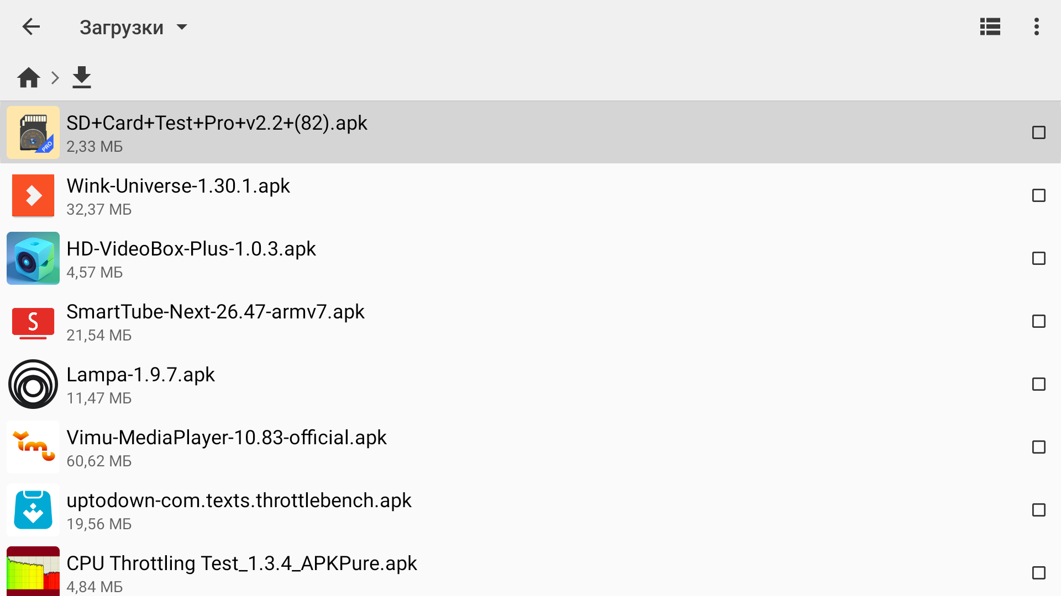Switch the list view layout icon
This screenshot has height=596, width=1061.
pyautogui.click(x=990, y=26)
